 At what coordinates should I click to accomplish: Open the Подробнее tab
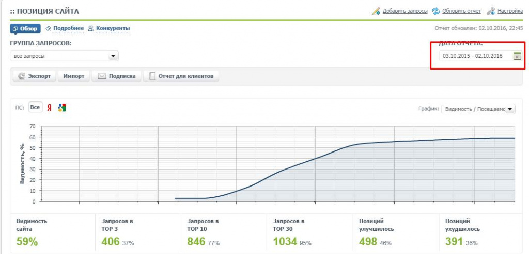65,28
